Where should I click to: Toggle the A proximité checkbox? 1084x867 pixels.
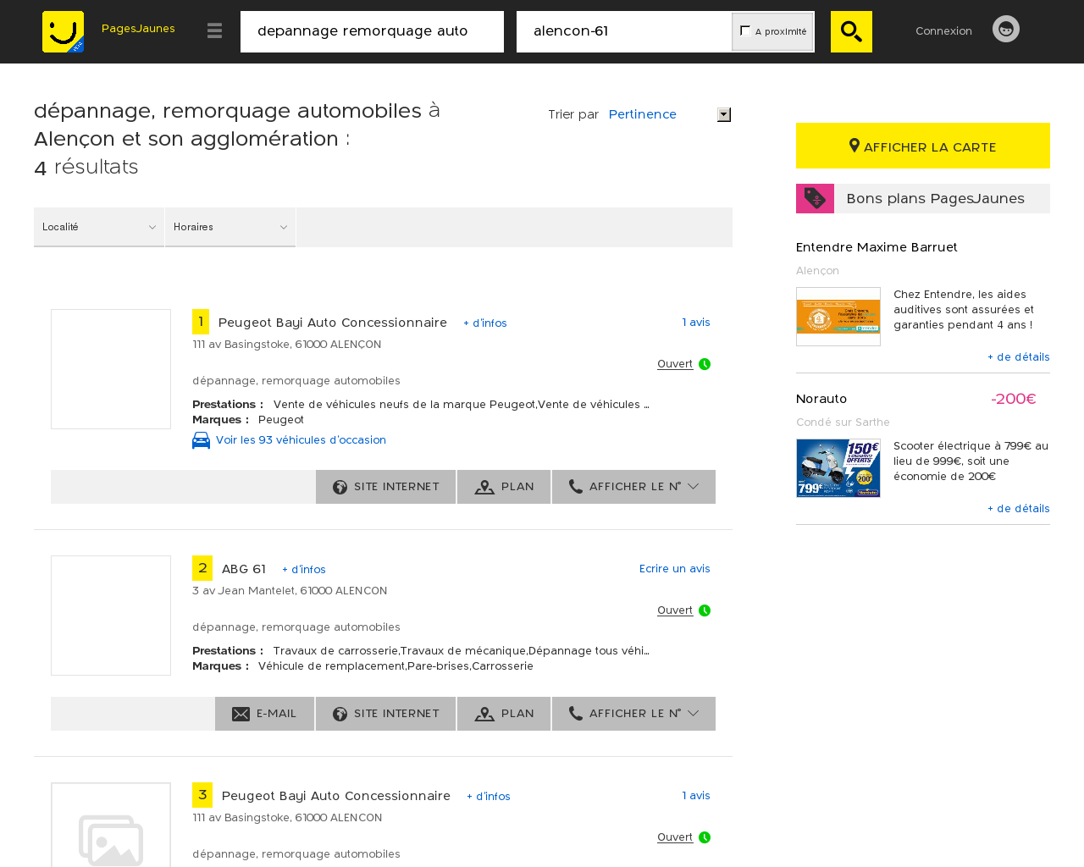(745, 30)
